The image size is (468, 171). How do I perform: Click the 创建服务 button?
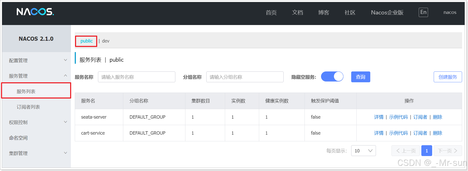tap(448, 77)
